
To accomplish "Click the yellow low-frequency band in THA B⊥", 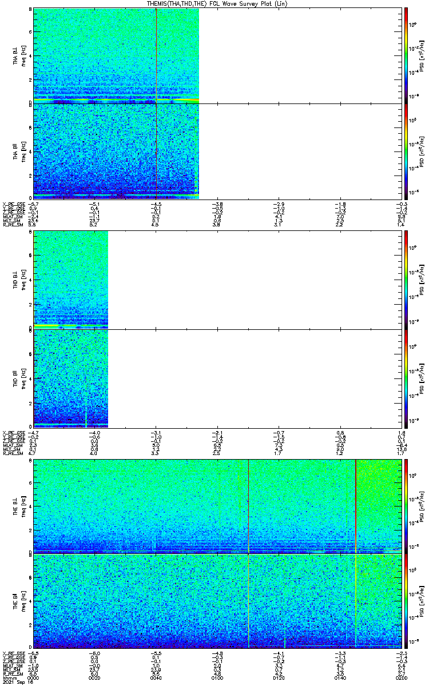I will pos(116,100).
